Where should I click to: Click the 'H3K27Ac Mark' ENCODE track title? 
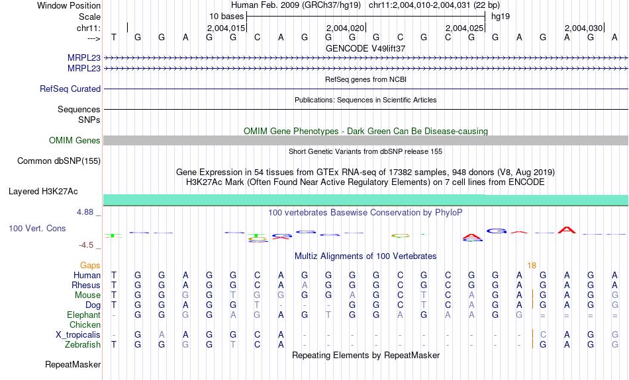pos(365,182)
